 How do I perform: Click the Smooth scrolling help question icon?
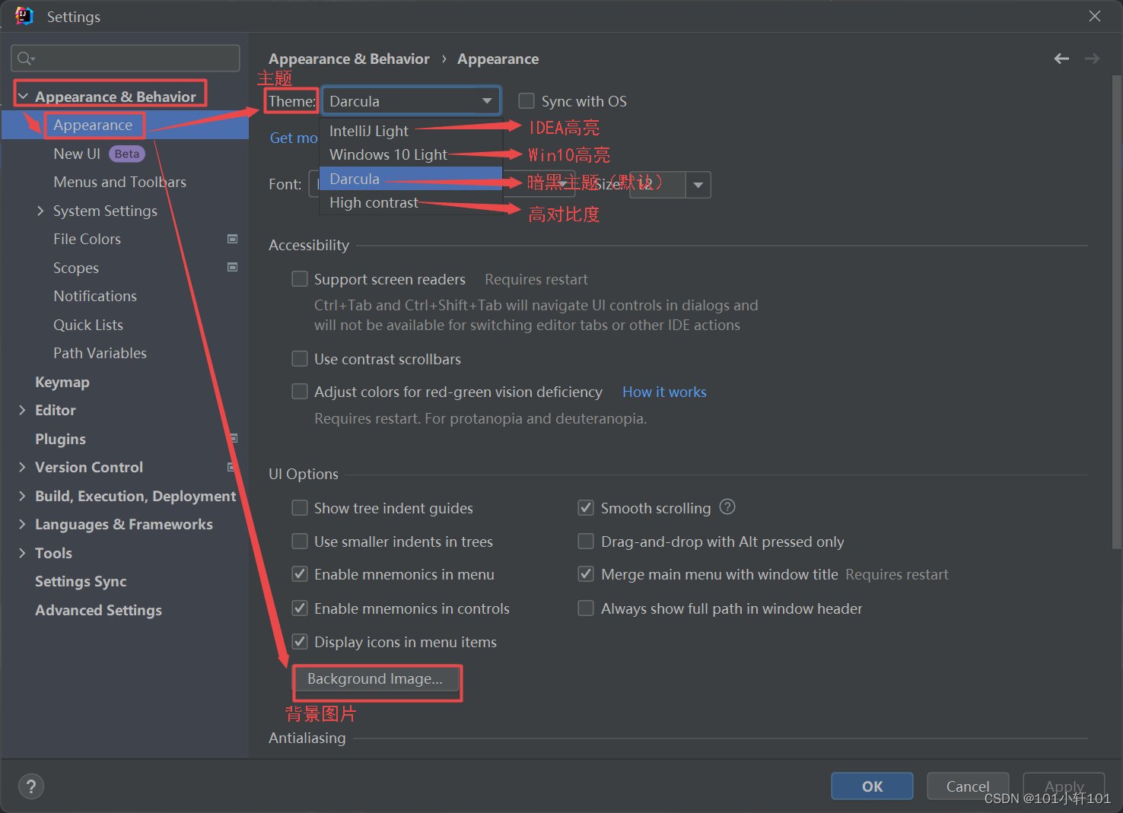(727, 507)
